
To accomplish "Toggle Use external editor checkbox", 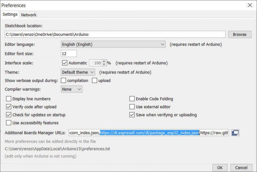I will click(132, 107).
